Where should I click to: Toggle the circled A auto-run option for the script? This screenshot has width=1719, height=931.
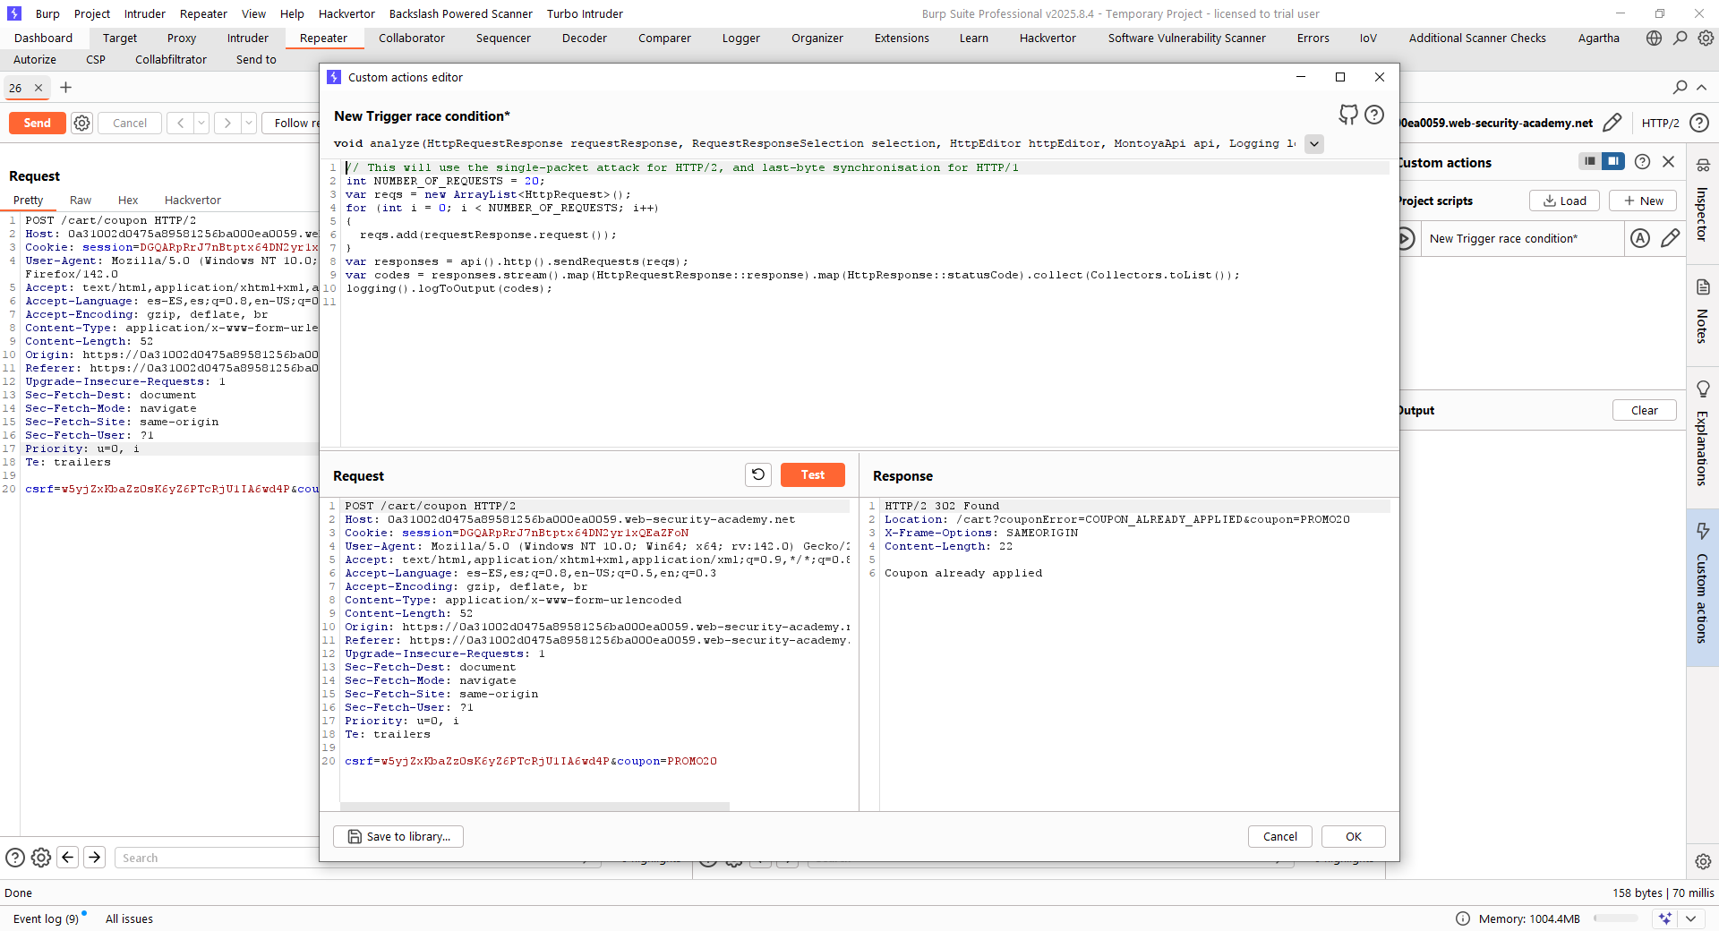(1639, 238)
